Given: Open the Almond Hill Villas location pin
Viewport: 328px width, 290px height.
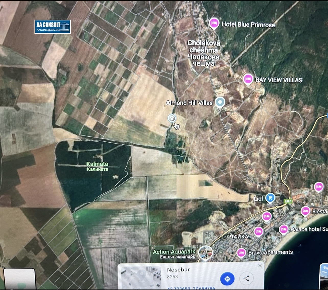Looking at the screenshot, I should pos(220,102).
